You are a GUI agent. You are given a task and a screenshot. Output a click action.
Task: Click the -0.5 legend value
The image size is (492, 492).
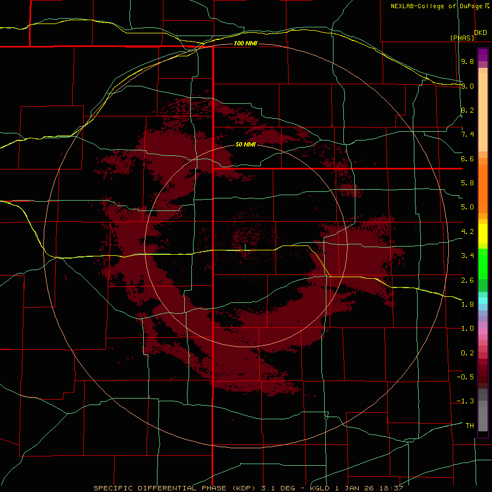click(465, 377)
